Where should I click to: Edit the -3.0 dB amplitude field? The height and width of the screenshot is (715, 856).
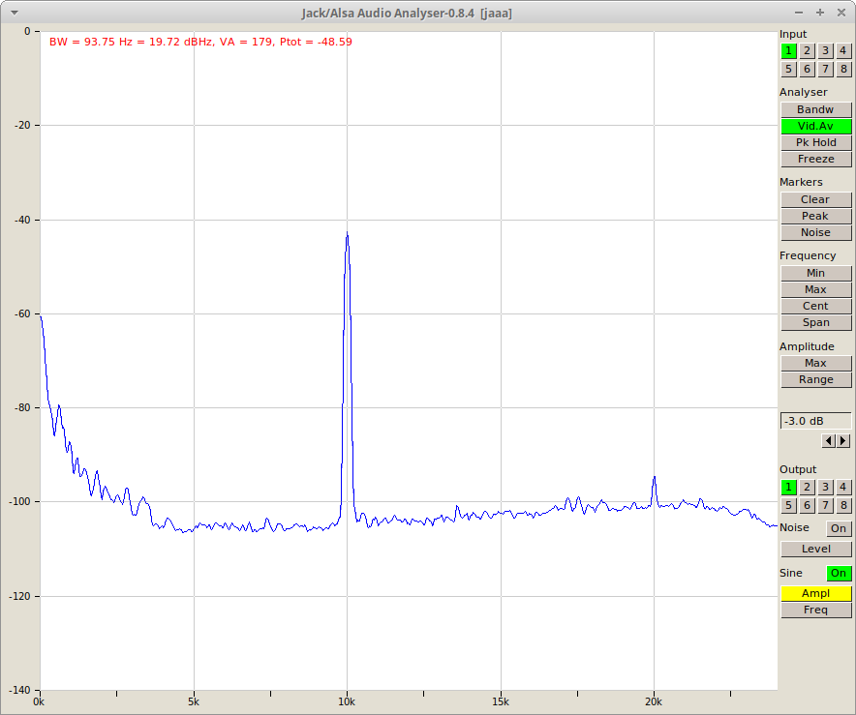(814, 420)
